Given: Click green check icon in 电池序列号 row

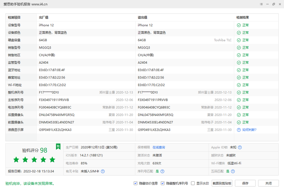Looking at the screenshot, I should pyautogui.click(x=239, y=107).
